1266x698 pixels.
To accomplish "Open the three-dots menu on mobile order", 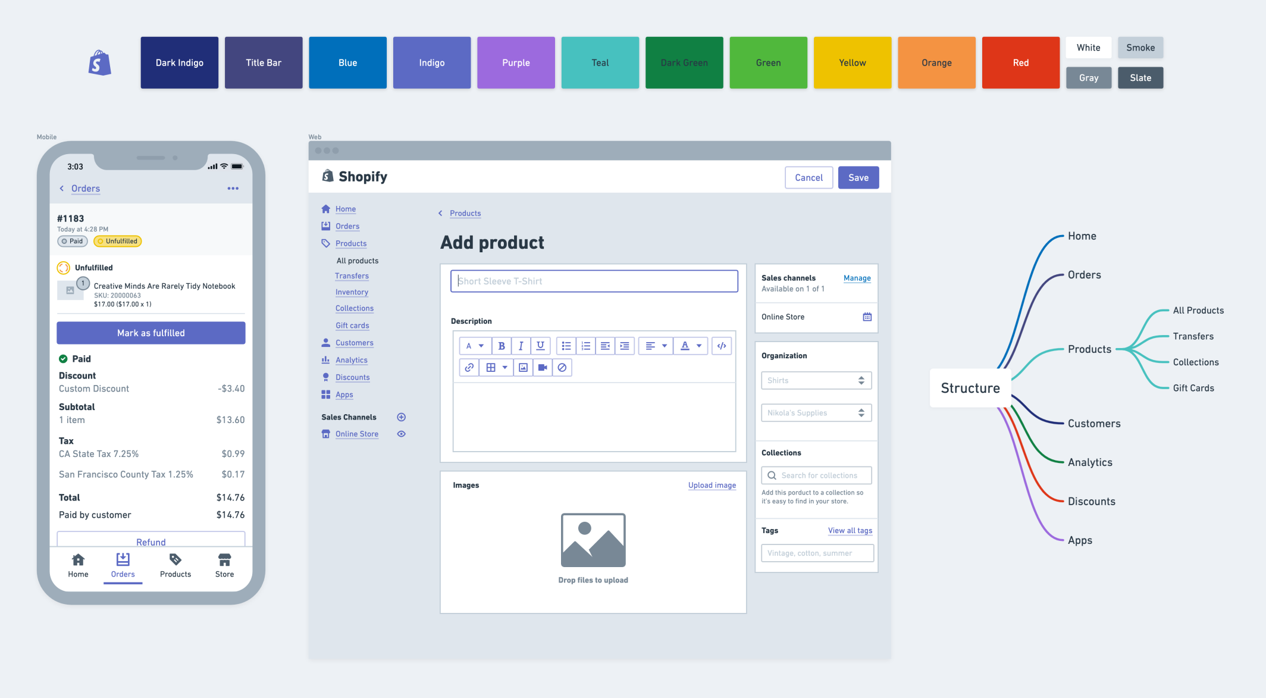I will pos(233,189).
